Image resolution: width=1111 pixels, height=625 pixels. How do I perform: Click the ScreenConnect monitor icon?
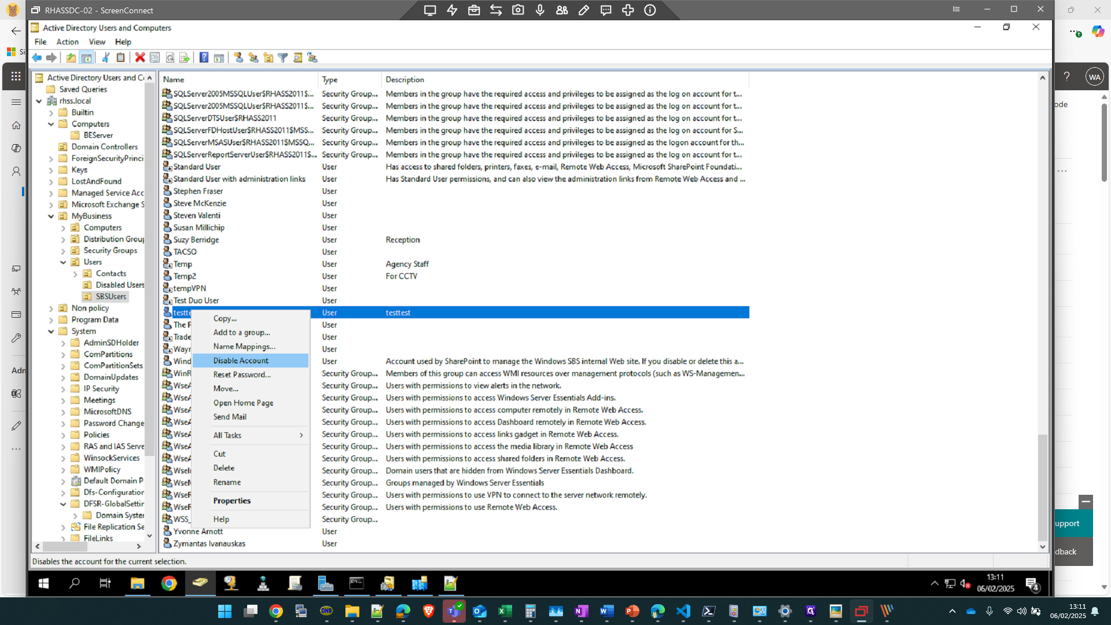(x=430, y=10)
